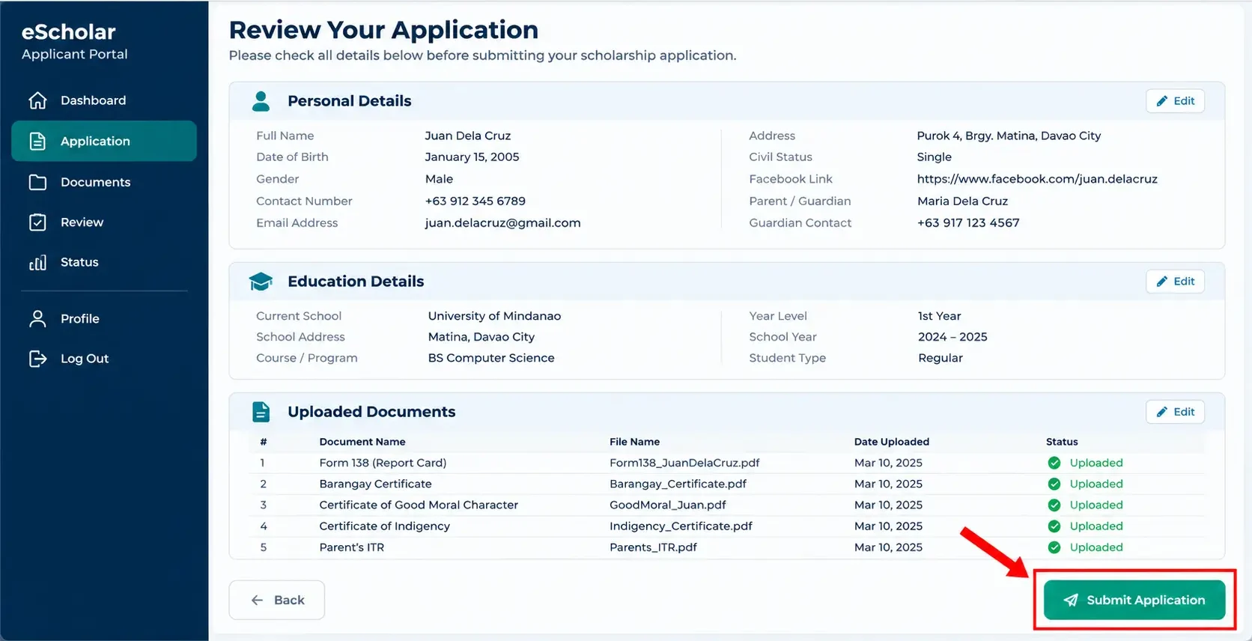Submit the application
This screenshot has width=1252, height=641.
pos(1134,600)
